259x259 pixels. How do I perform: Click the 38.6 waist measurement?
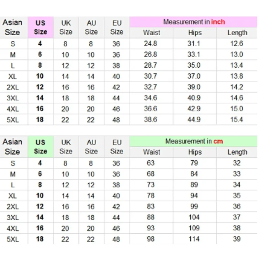[151, 120]
